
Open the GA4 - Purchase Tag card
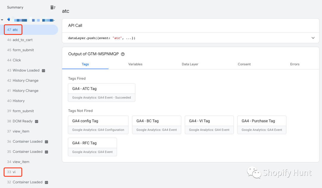pyautogui.click(x=261, y=125)
